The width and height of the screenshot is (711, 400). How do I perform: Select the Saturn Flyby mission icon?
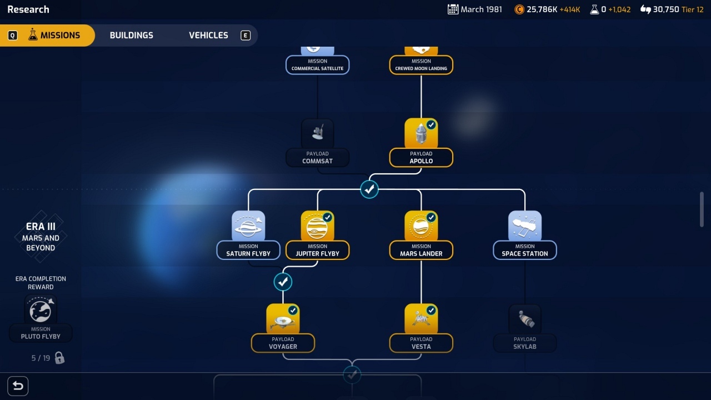(248, 226)
